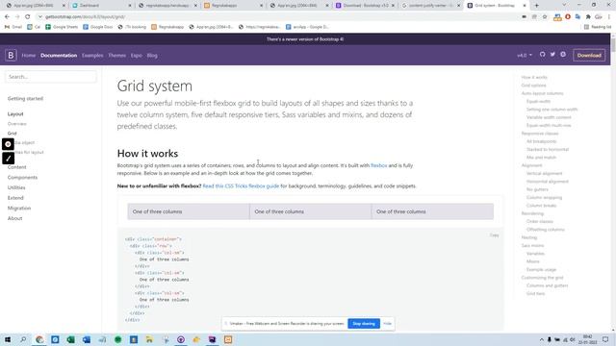Bookmark this page with star icon

pos(545,17)
